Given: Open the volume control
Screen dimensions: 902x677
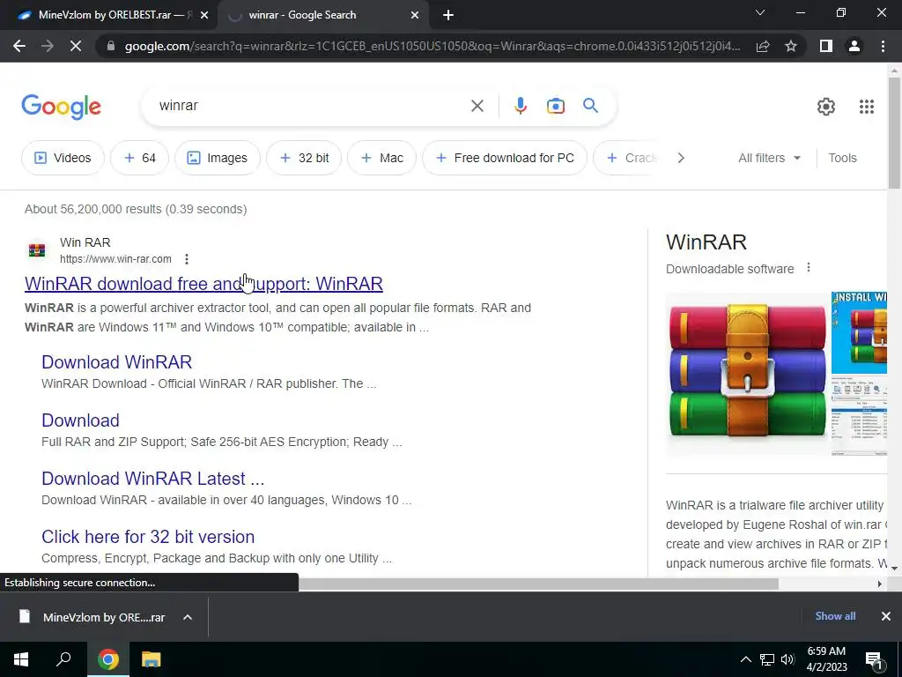Looking at the screenshot, I should coord(787,659).
